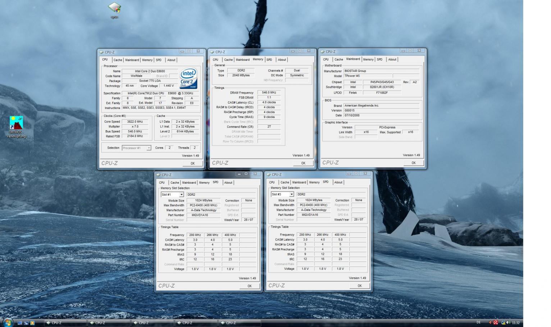Open About tab in the Slot #3 SPD window

click(338, 182)
